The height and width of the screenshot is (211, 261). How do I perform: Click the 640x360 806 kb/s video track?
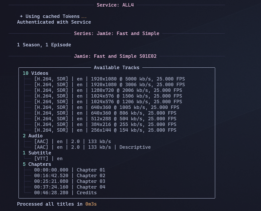tap(105, 113)
